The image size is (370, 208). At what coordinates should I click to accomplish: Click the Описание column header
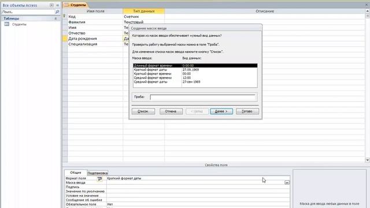click(265, 11)
